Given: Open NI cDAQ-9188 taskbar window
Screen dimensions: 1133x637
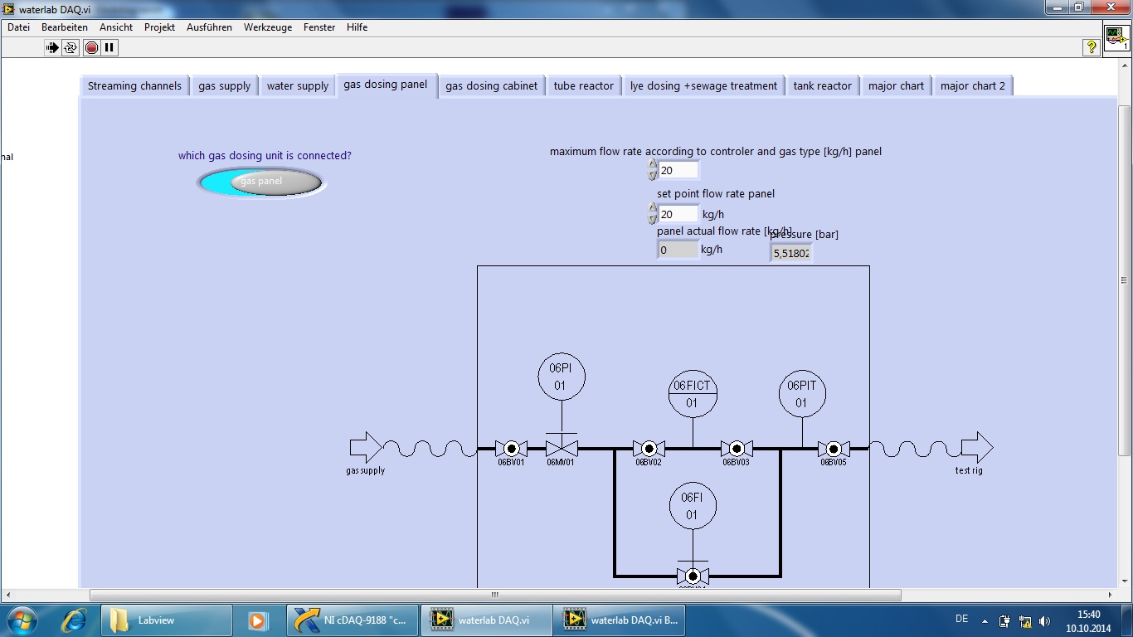Looking at the screenshot, I should tap(352, 620).
